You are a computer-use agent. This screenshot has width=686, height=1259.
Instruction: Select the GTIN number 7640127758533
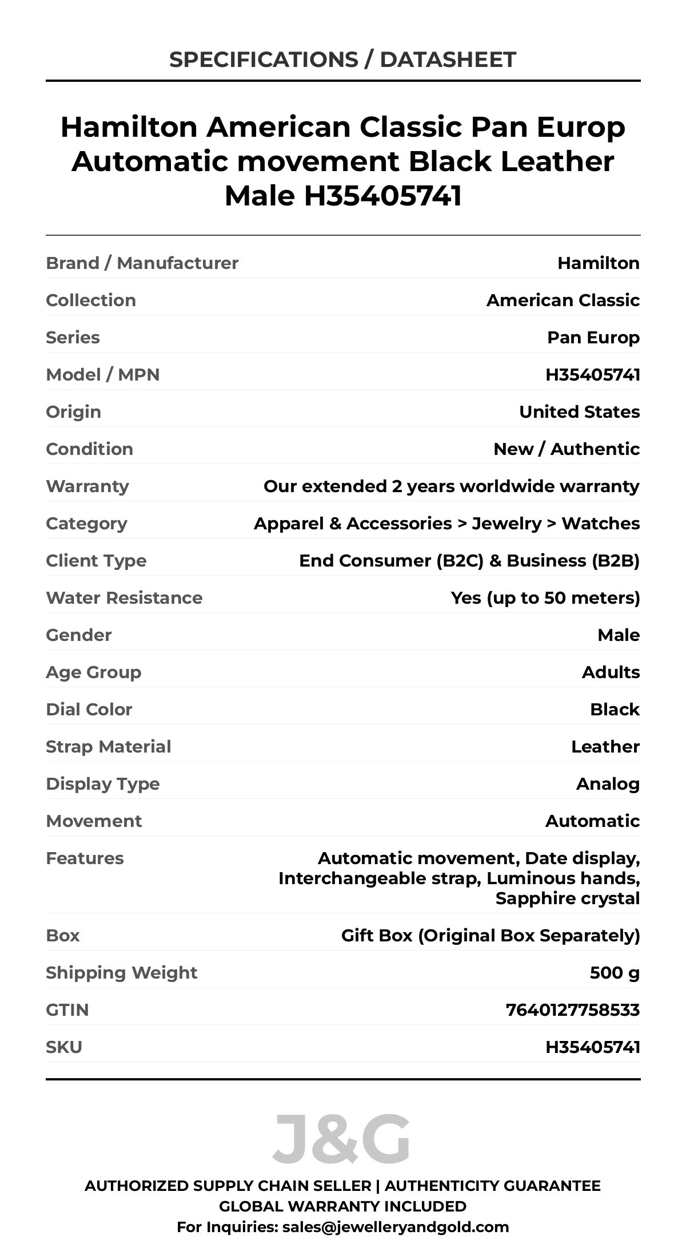tap(573, 1010)
